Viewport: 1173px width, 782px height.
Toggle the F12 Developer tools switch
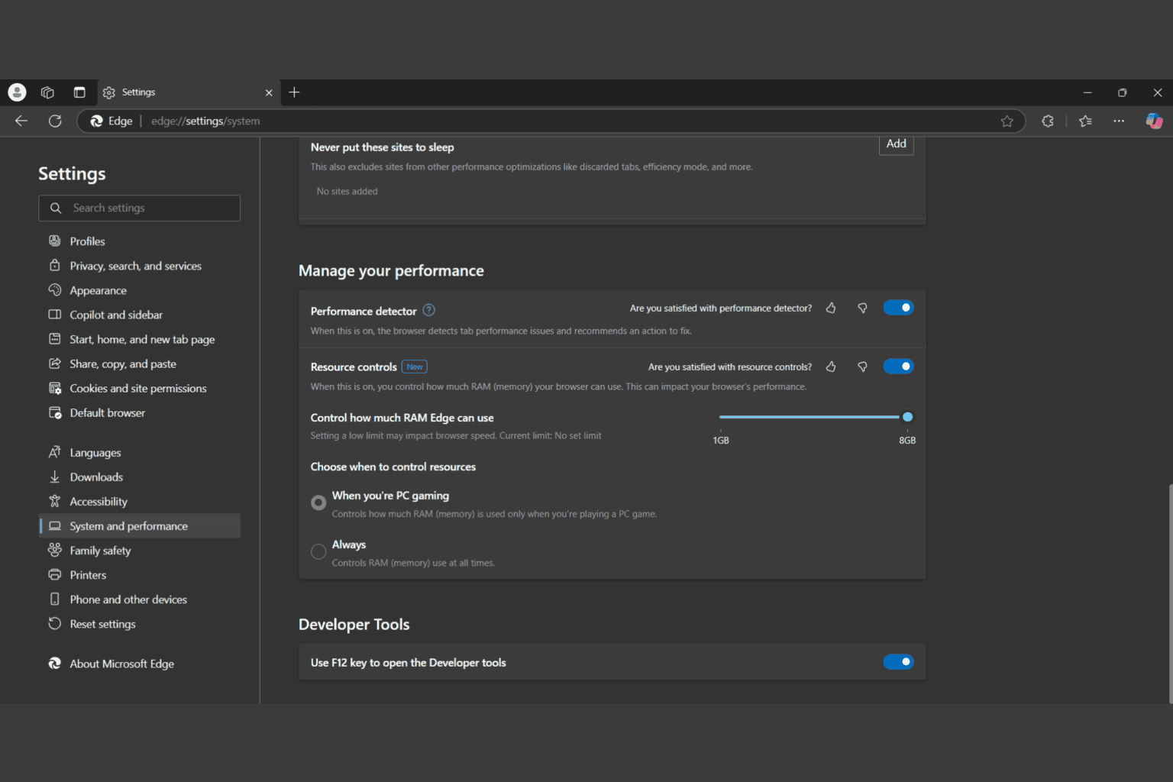[899, 662]
